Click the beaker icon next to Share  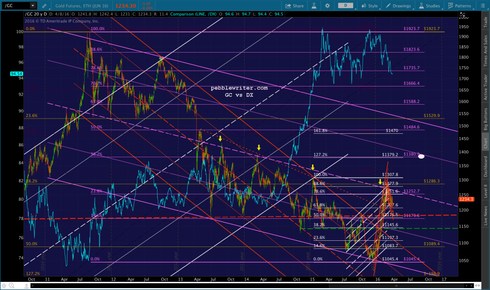tap(313, 6)
